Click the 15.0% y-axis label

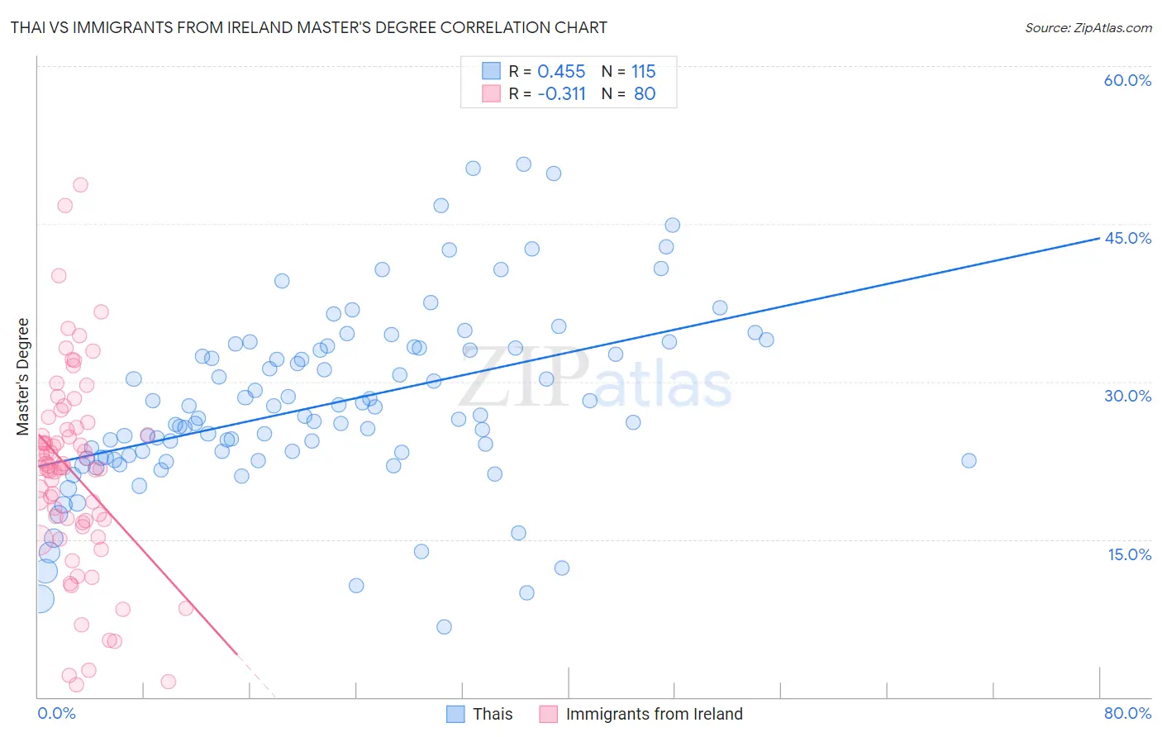point(1129,554)
